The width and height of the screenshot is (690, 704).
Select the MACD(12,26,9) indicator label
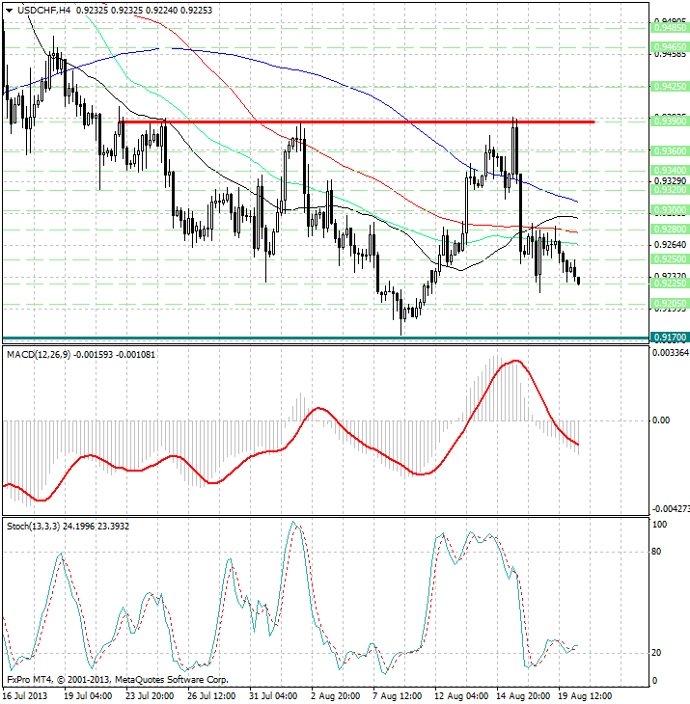(39, 355)
